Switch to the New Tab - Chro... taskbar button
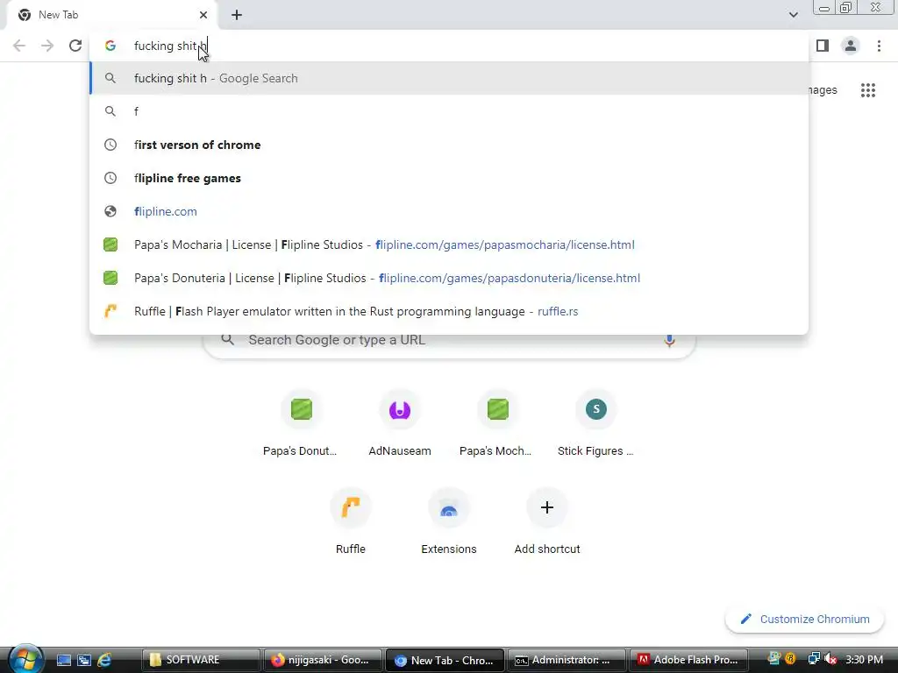This screenshot has height=673, width=898. click(x=445, y=660)
